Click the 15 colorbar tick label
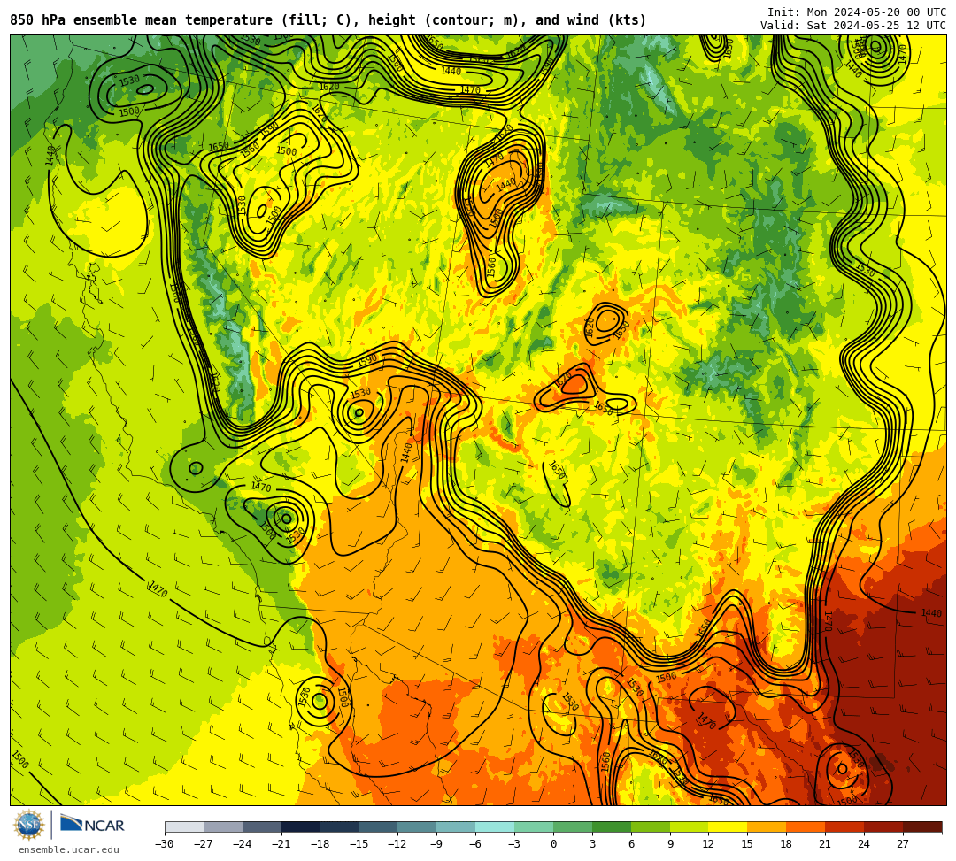The height and width of the screenshot is (861, 956). (x=748, y=844)
